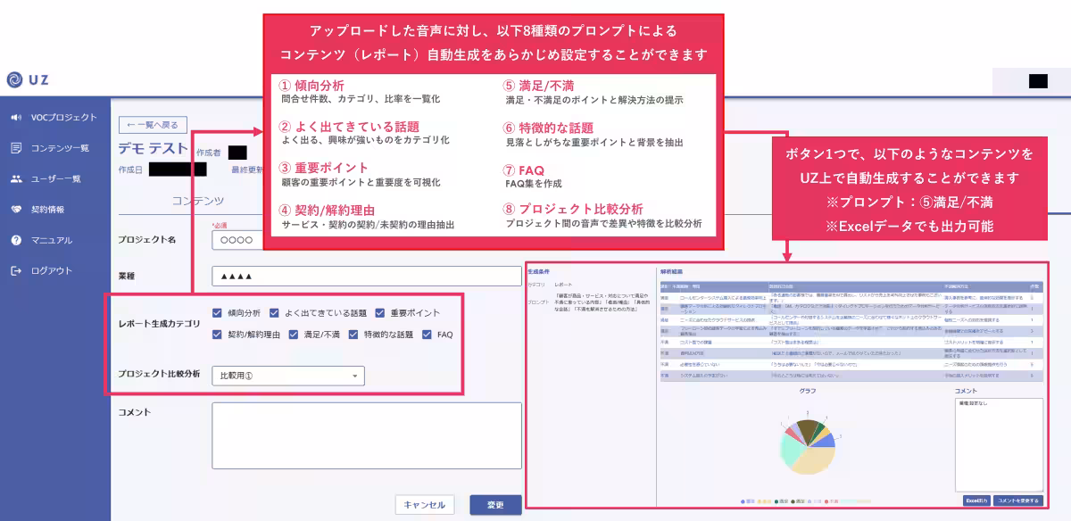
Task: Click the dropdown arrow beside 比較用①
Action: pyautogui.click(x=354, y=376)
